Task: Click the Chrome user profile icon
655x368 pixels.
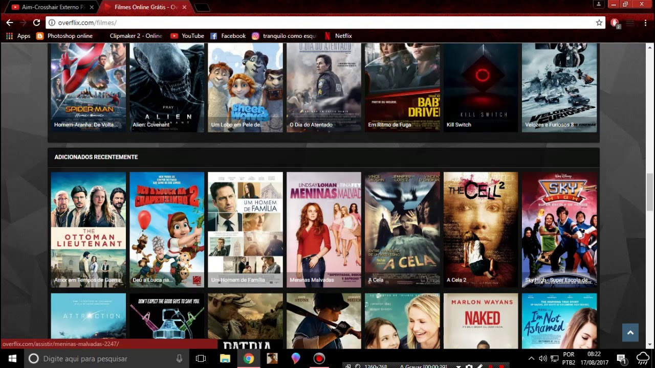Action: pyautogui.click(x=598, y=4)
